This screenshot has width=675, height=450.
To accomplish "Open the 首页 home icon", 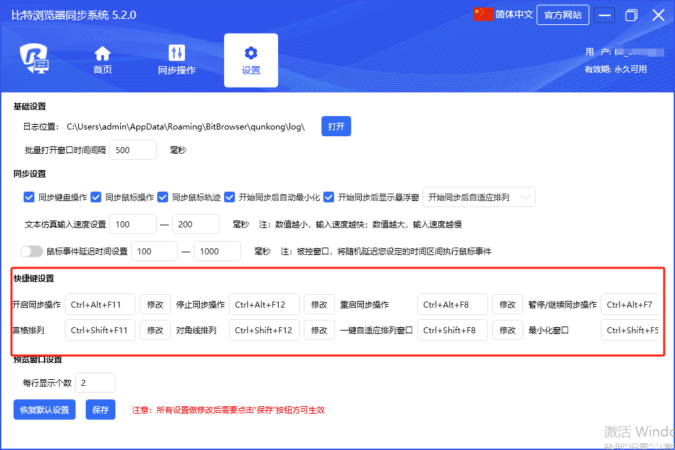I will [103, 53].
